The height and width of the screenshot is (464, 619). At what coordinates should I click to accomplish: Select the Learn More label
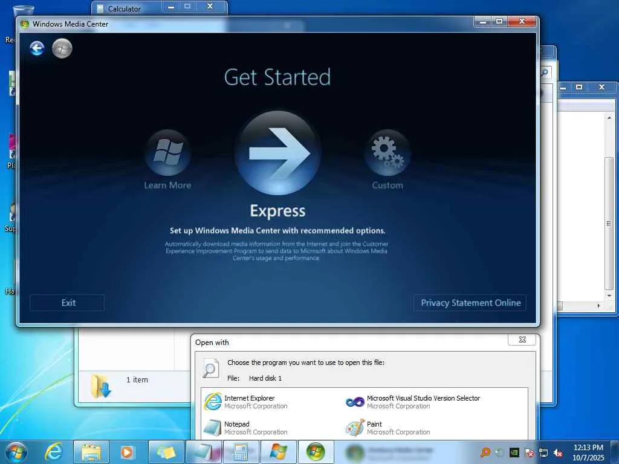[x=167, y=185]
